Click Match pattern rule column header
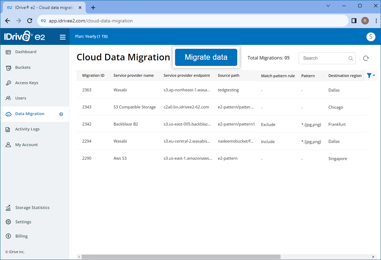The width and height of the screenshot is (381, 260). [278, 76]
